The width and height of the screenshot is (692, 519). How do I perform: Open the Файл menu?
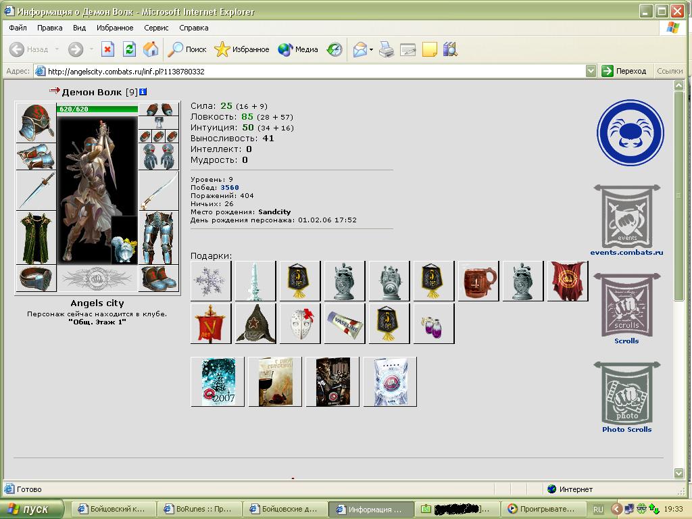click(18, 27)
